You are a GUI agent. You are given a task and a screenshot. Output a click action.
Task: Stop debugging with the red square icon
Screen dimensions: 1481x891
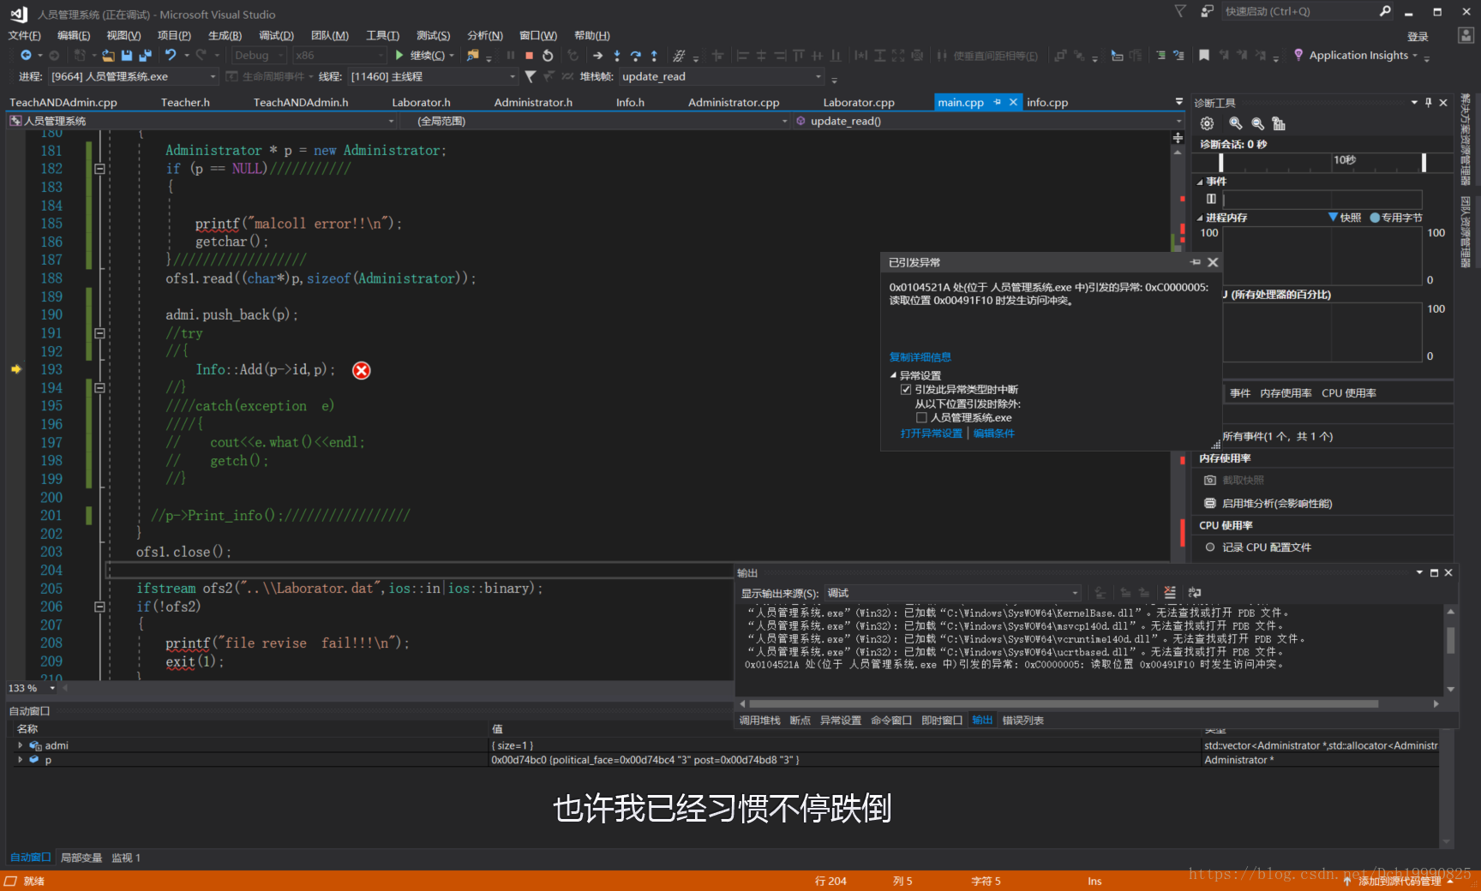tap(529, 56)
